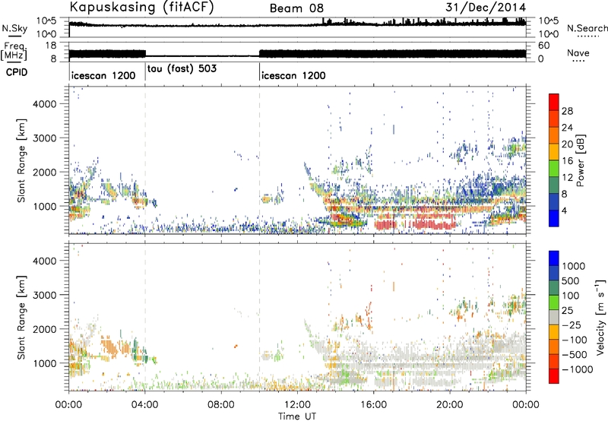The width and height of the screenshot is (608, 421).
Task: Click the '-1000' velocity colorbar tick
Action: [577, 369]
